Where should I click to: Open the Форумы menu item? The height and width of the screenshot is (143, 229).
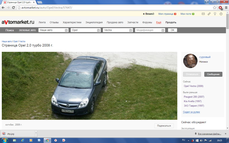coord(147,22)
